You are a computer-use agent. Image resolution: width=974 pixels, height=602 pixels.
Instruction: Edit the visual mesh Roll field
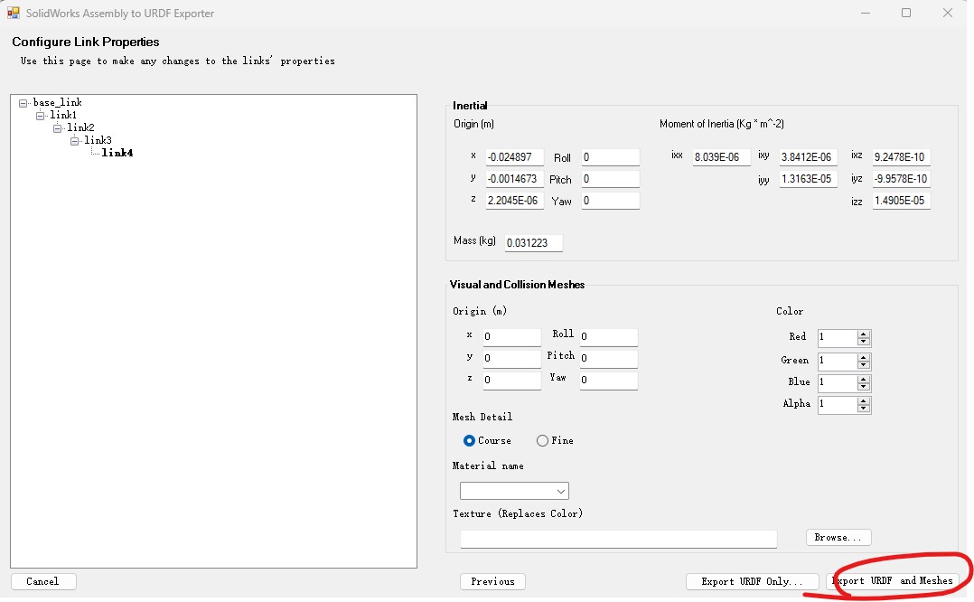pyautogui.click(x=609, y=337)
